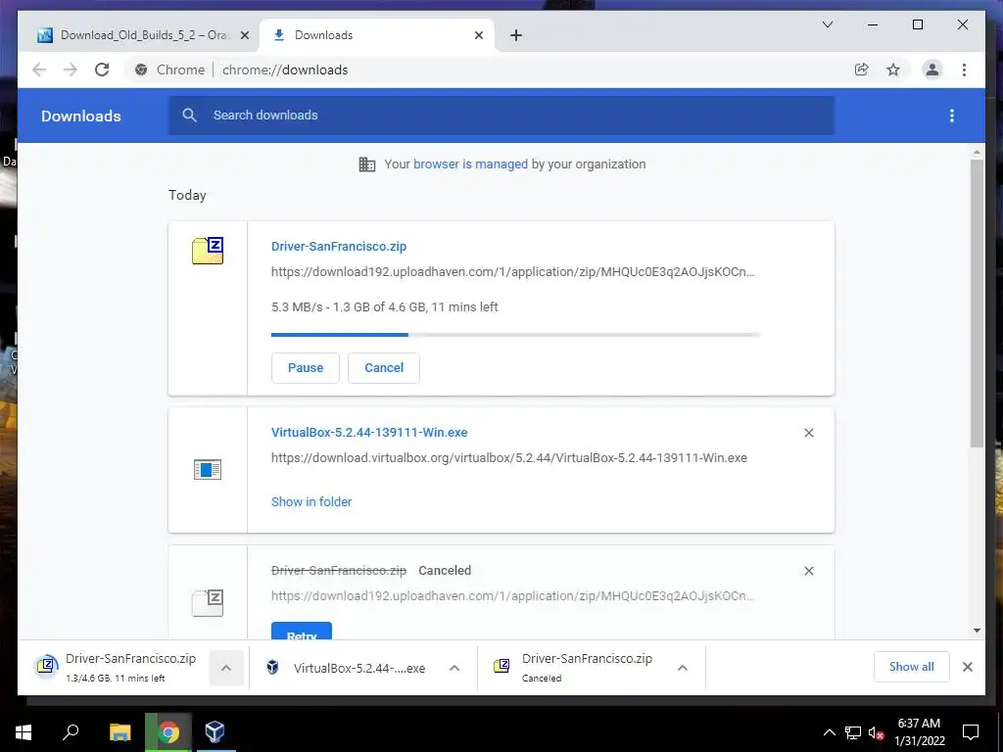The height and width of the screenshot is (752, 1003).
Task: Close the Download_Old_Builds_5_2 tab
Action: tap(244, 35)
